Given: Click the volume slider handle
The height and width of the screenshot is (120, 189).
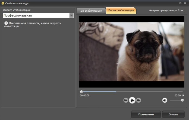Looking at the screenshot, I should [x=182, y=100].
